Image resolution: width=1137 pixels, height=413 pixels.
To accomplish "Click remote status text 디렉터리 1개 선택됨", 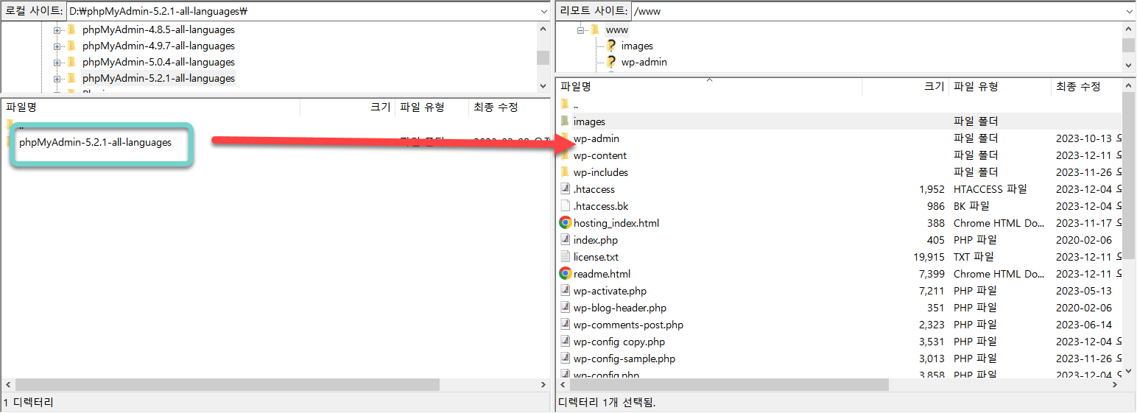I will click(607, 403).
